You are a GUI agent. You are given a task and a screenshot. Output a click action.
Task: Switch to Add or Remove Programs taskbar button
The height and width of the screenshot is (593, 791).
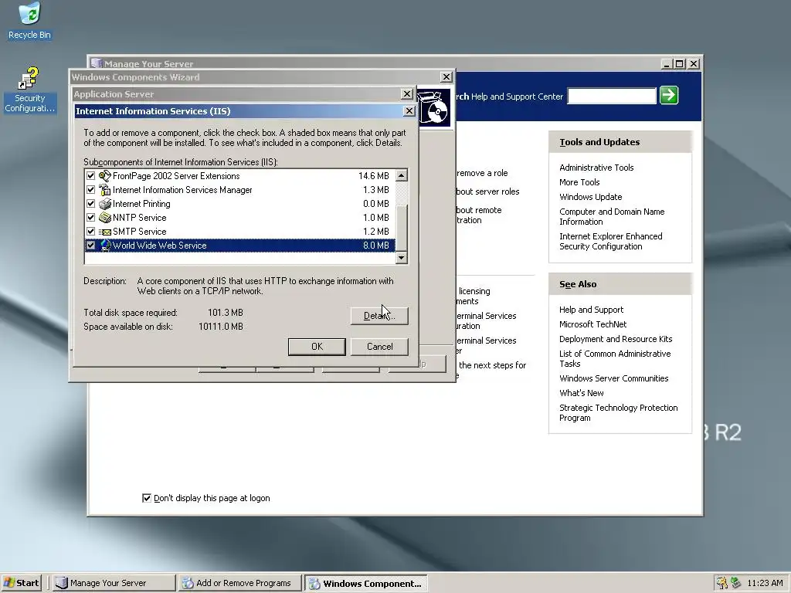[240, 583]
